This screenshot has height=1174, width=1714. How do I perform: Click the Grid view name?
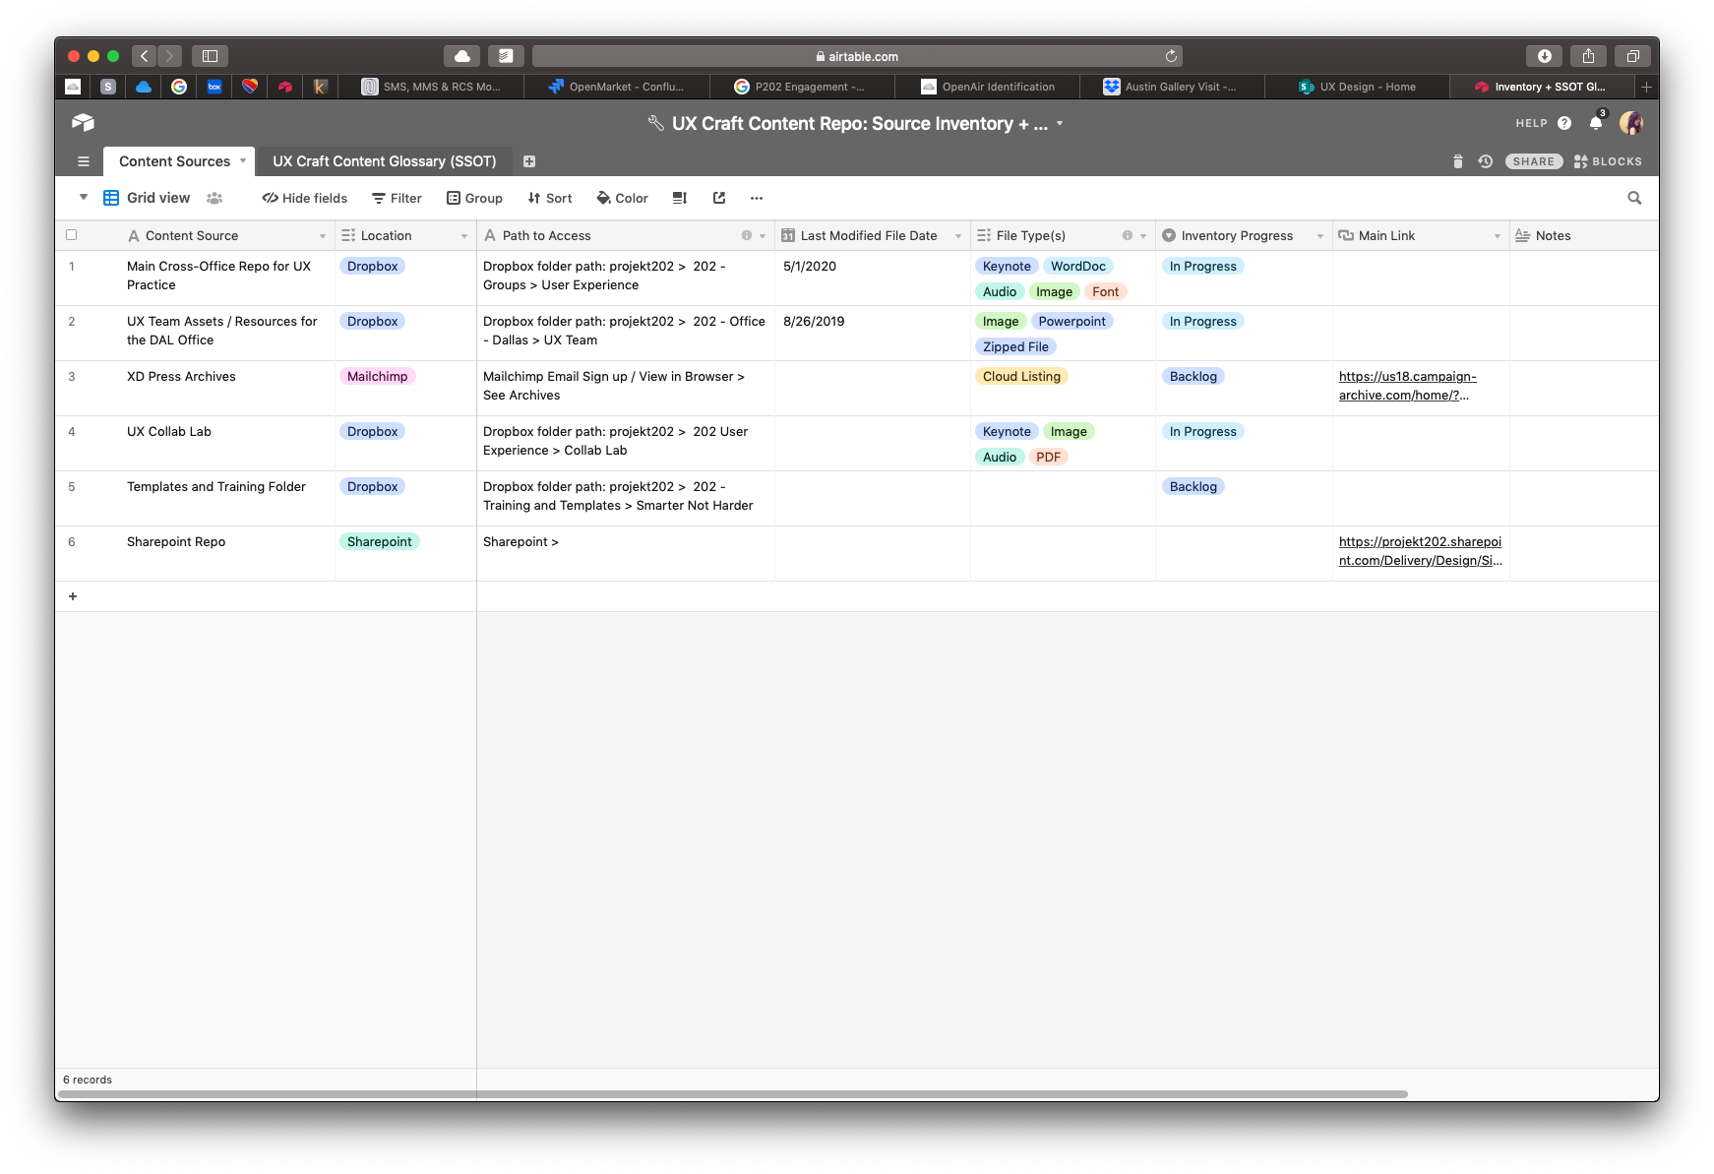point(158,198)
